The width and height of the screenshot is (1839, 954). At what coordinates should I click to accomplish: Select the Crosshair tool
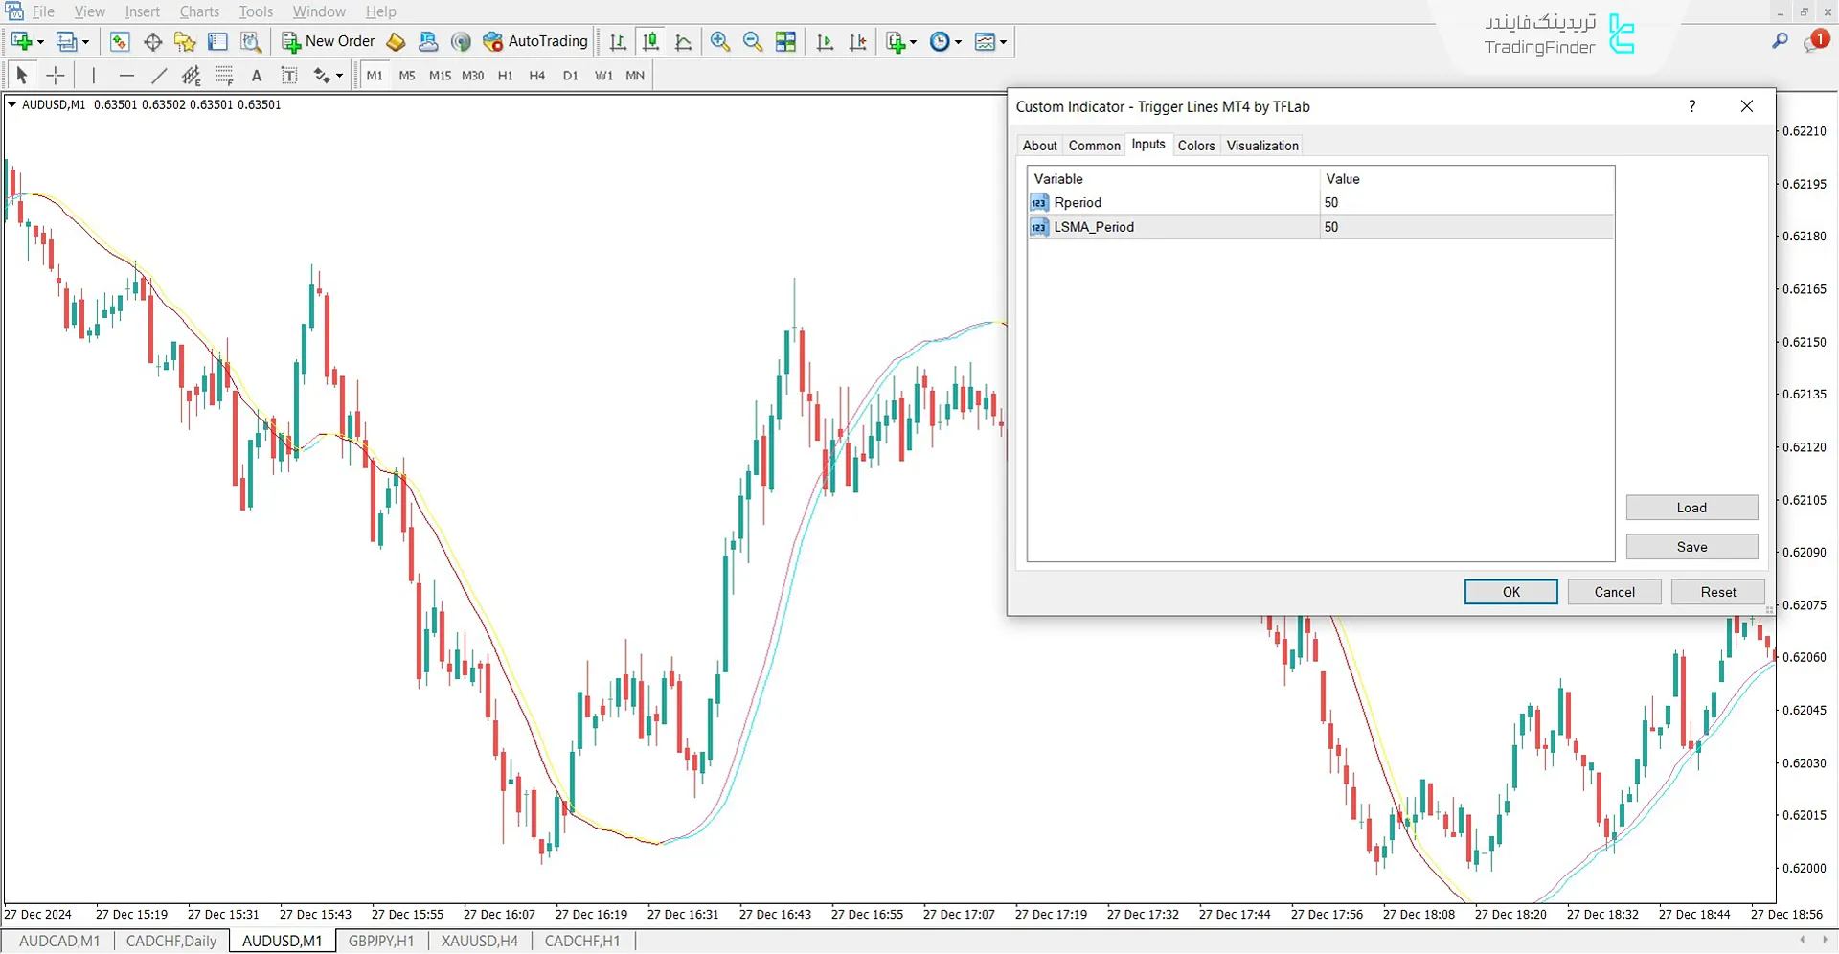55,75
